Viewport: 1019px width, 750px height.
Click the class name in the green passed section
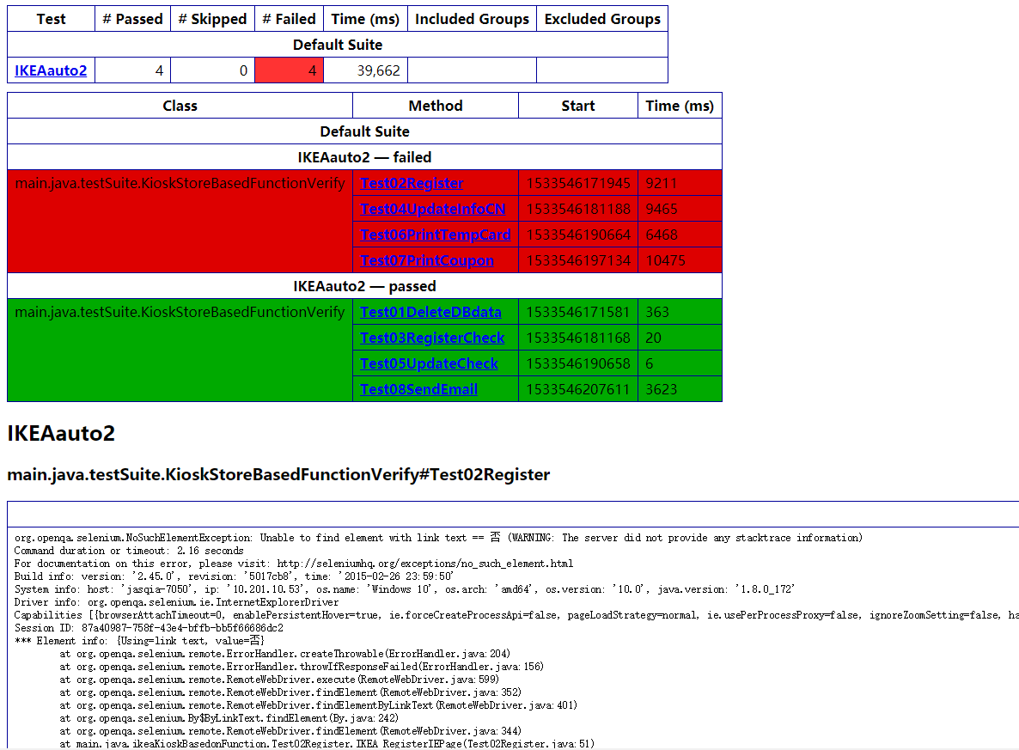click(x=180, y=312)
